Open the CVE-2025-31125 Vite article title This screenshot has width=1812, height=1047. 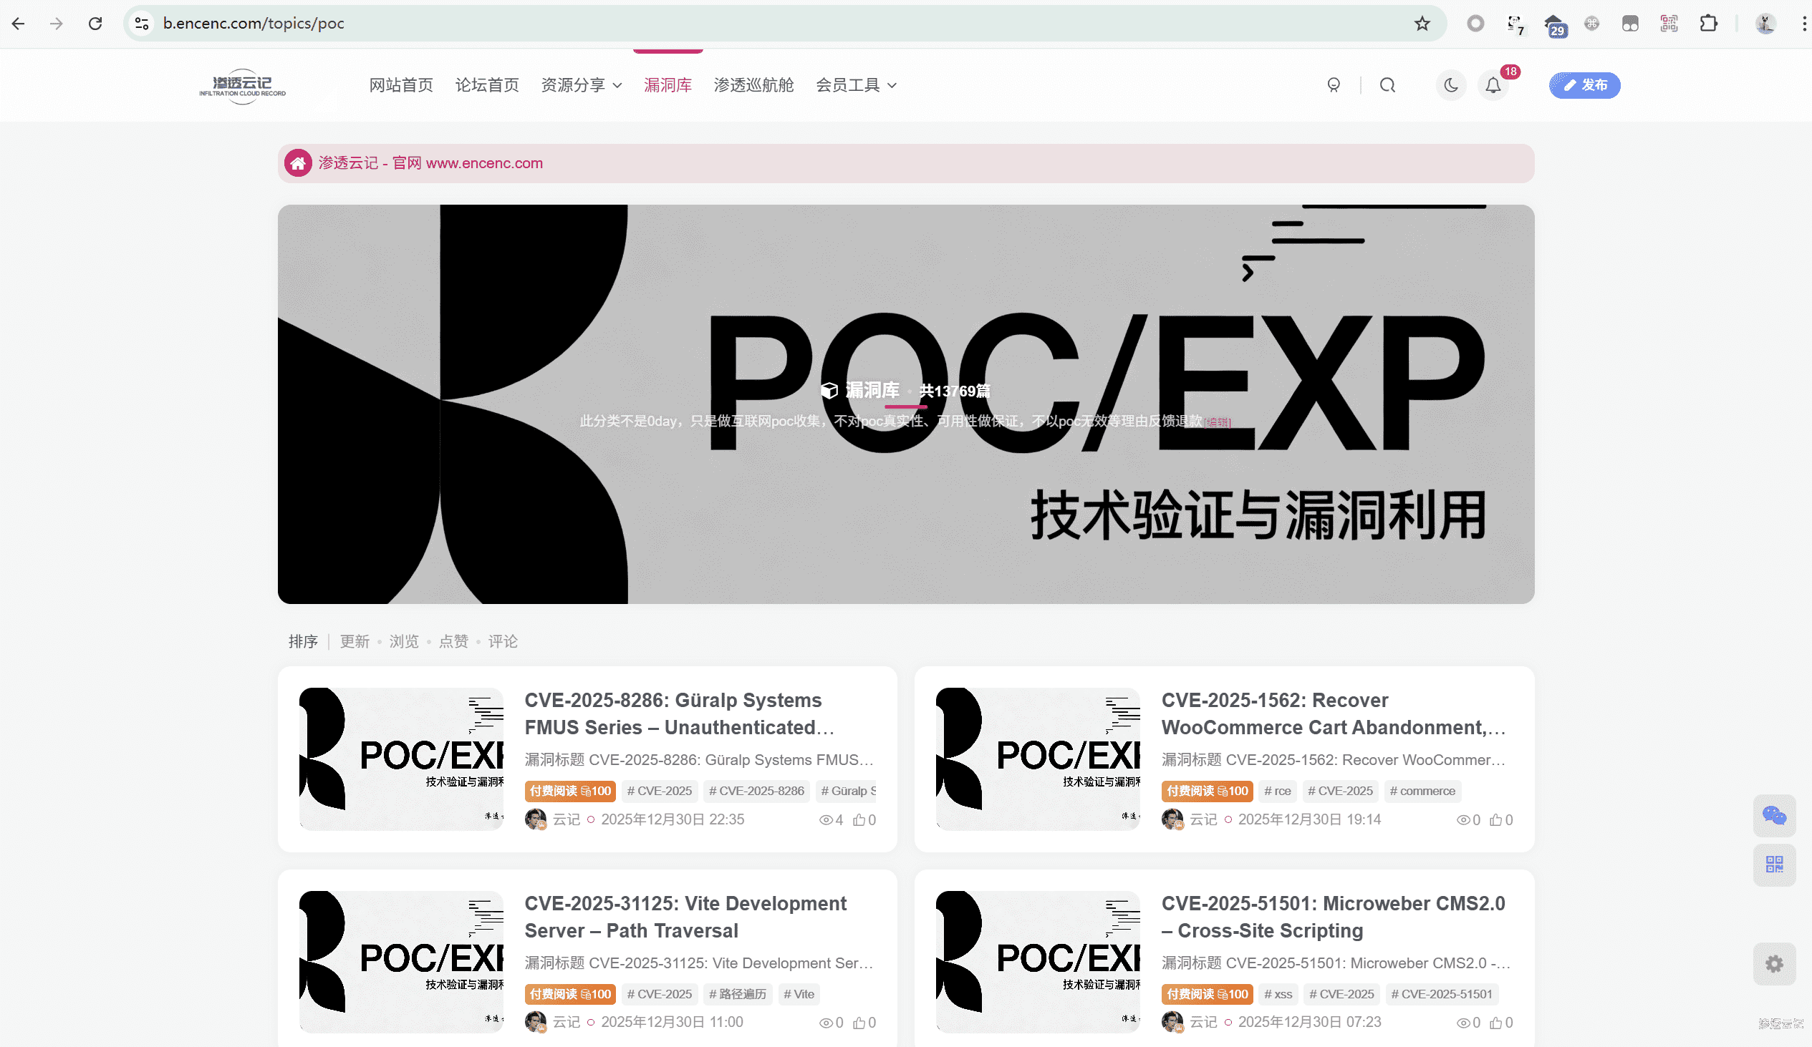pyautogui.click(x=685, y=917)
